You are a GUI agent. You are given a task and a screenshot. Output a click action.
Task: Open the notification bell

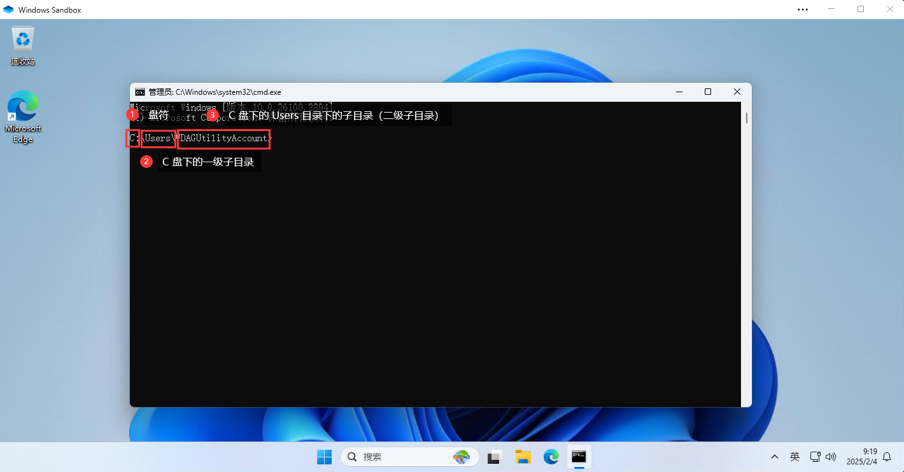887,457
